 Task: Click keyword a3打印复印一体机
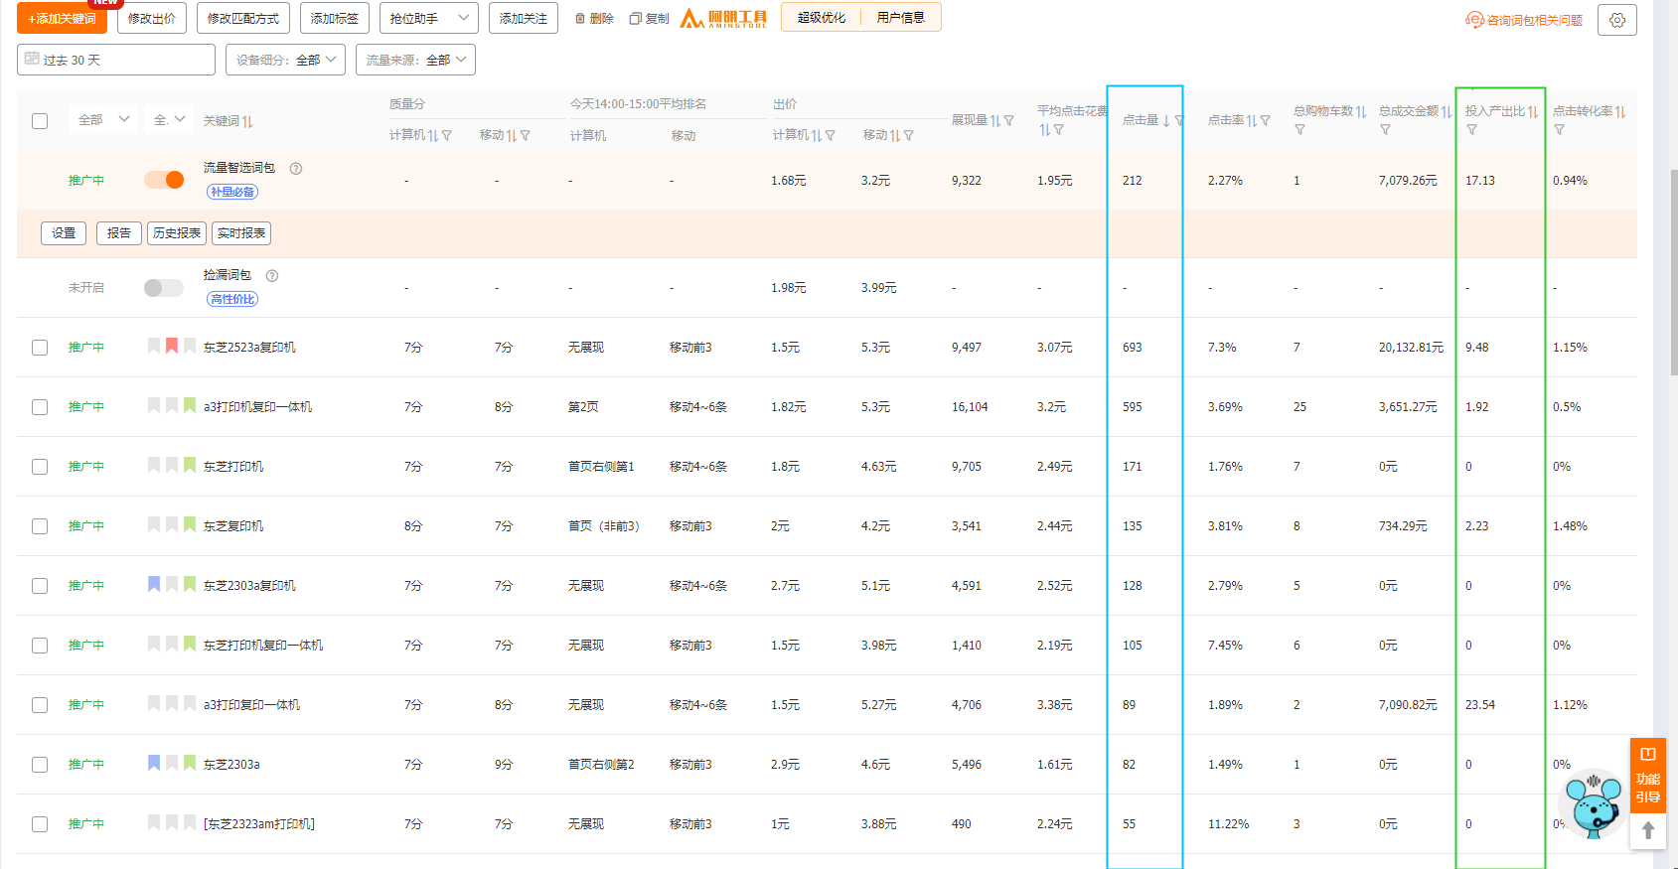(x=251, y=705)
